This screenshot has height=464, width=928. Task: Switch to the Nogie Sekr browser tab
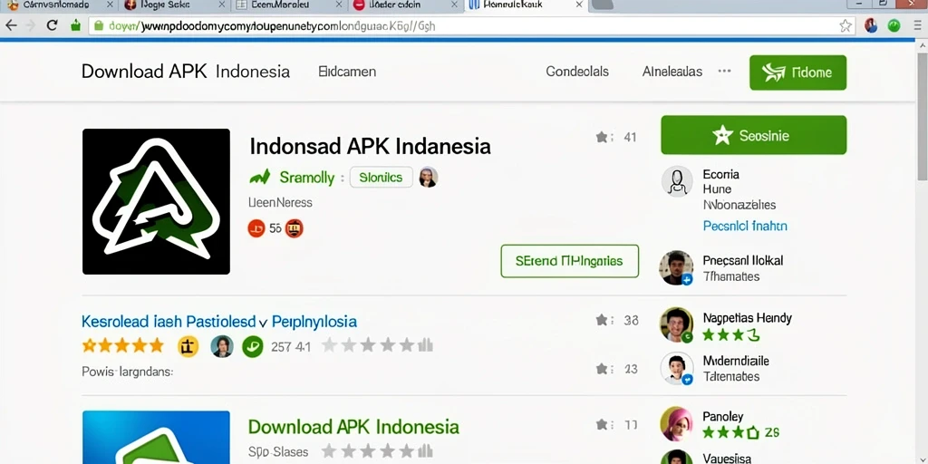click(x=170, y=5)
